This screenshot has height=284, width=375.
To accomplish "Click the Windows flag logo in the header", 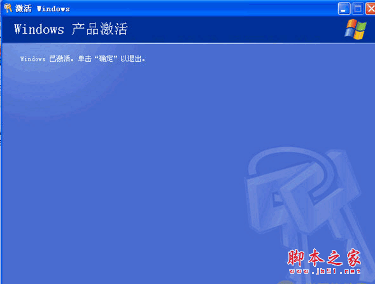I will 355,29.
